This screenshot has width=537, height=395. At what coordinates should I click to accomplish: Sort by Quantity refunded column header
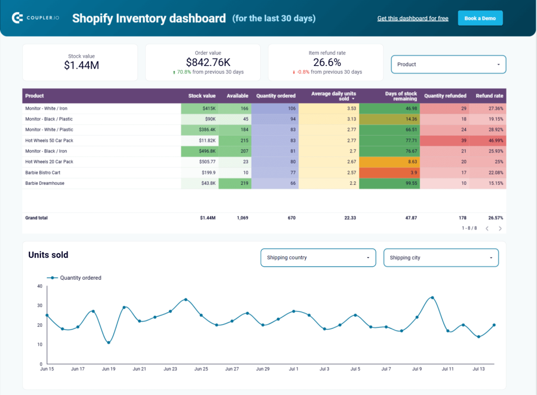pos(445,96)
